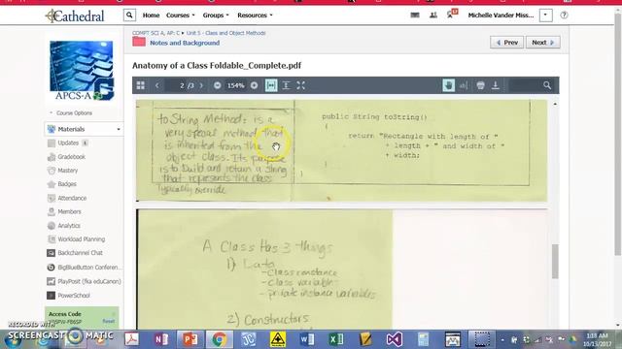This screenshot has width=622, height=349.
Task: Go to next PDF page arrow
Action: point(201,85)
